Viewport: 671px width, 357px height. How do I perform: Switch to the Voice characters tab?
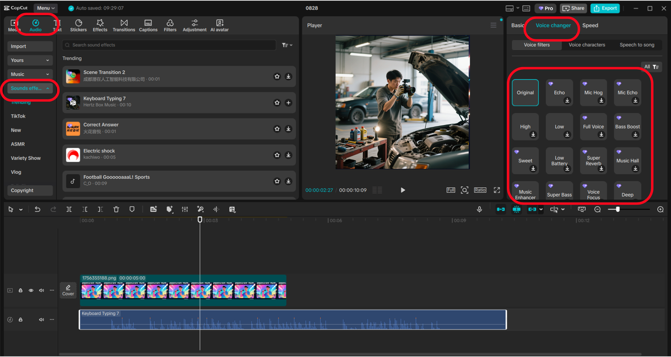pos(587,45)
